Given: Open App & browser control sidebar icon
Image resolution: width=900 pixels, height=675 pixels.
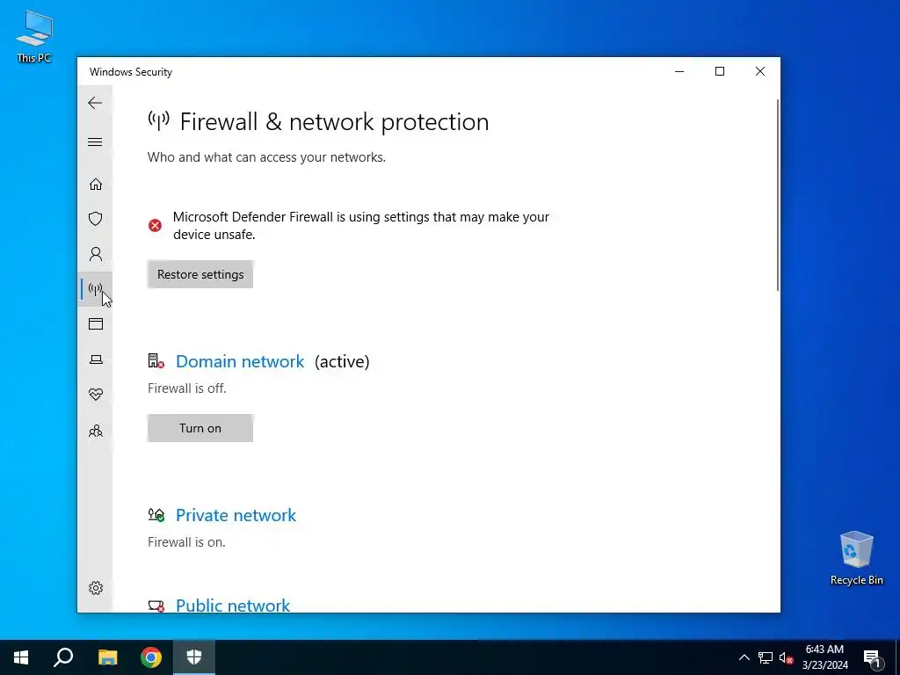Looking at the screenshot, I should point(95,323).
